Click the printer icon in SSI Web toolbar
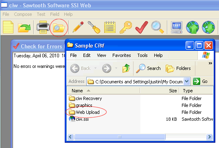The image size is (219, 148). 43,27
